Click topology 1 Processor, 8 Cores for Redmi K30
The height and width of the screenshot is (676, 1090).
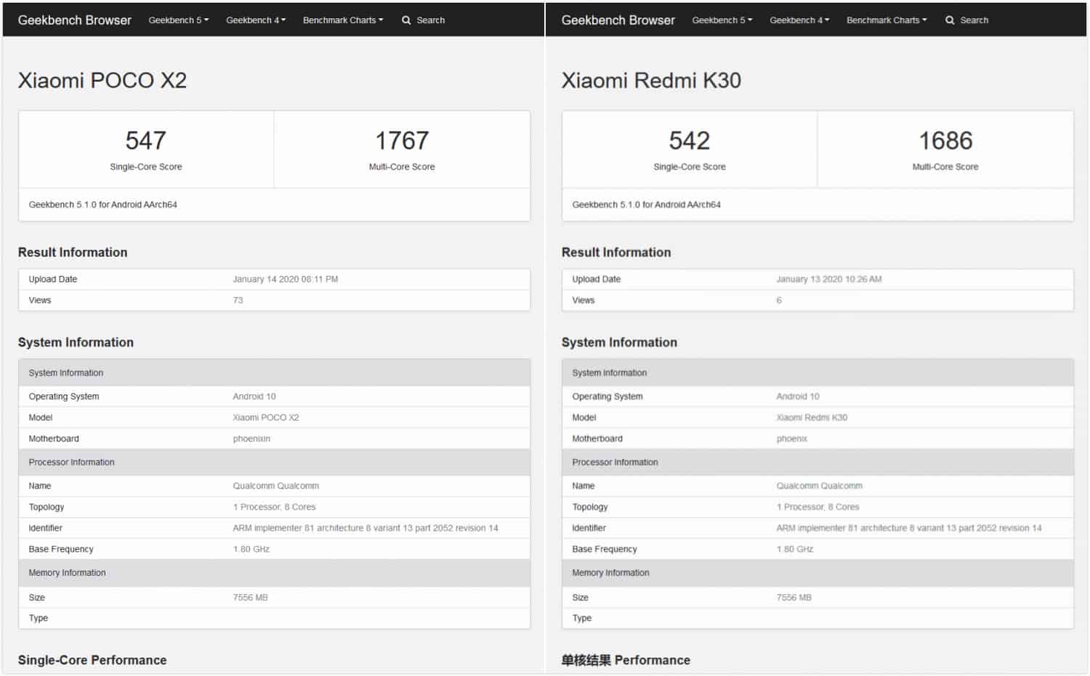click(818, 507)
